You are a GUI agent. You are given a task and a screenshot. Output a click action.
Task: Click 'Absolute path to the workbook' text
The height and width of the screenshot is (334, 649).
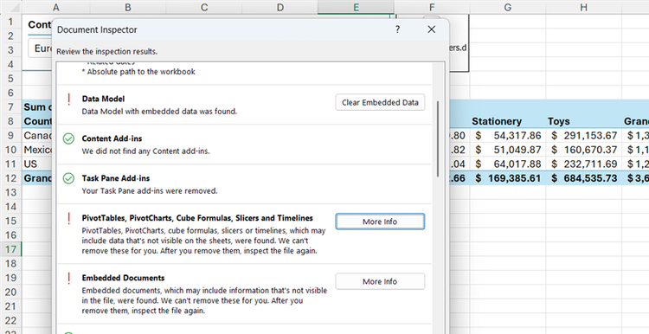(x=141, y=72)
